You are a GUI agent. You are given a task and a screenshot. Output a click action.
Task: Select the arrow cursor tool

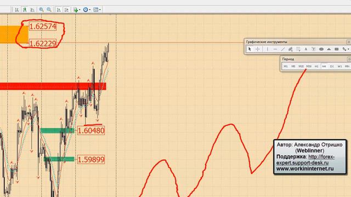(250, 49)
